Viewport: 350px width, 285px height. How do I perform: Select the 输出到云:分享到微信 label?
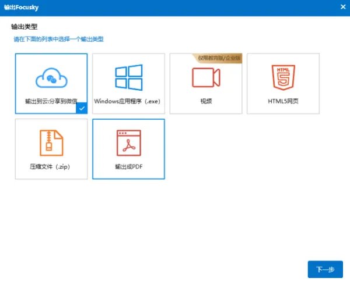coord(51,101)
